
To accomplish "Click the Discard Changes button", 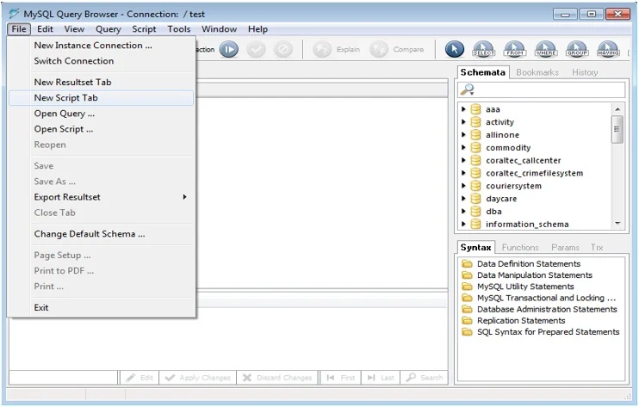I will click(277, 378).
